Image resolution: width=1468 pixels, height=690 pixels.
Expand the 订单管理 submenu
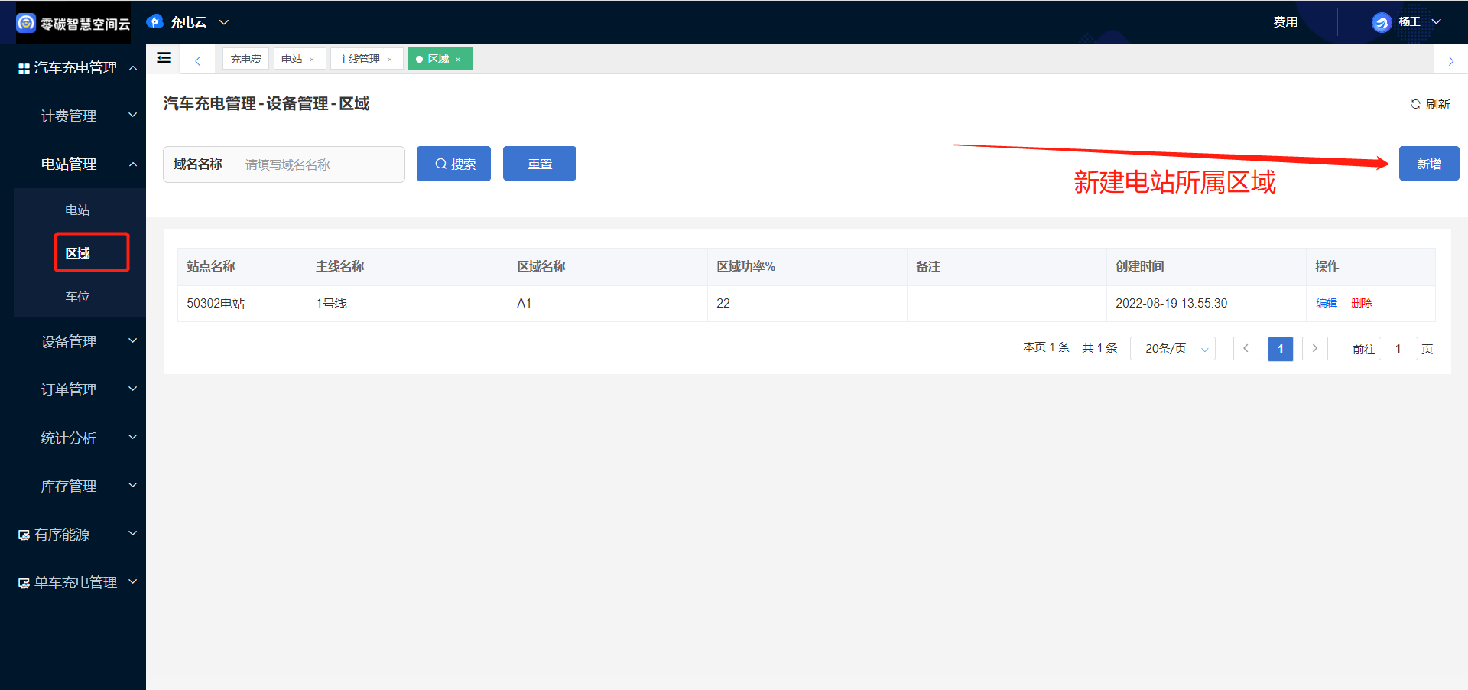[x=133, y=389]
